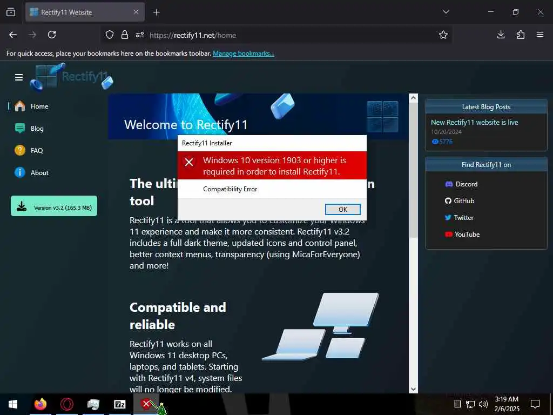Open the notification center icon
This screenshot has width=553, height=415.
(x=535, y=404)
